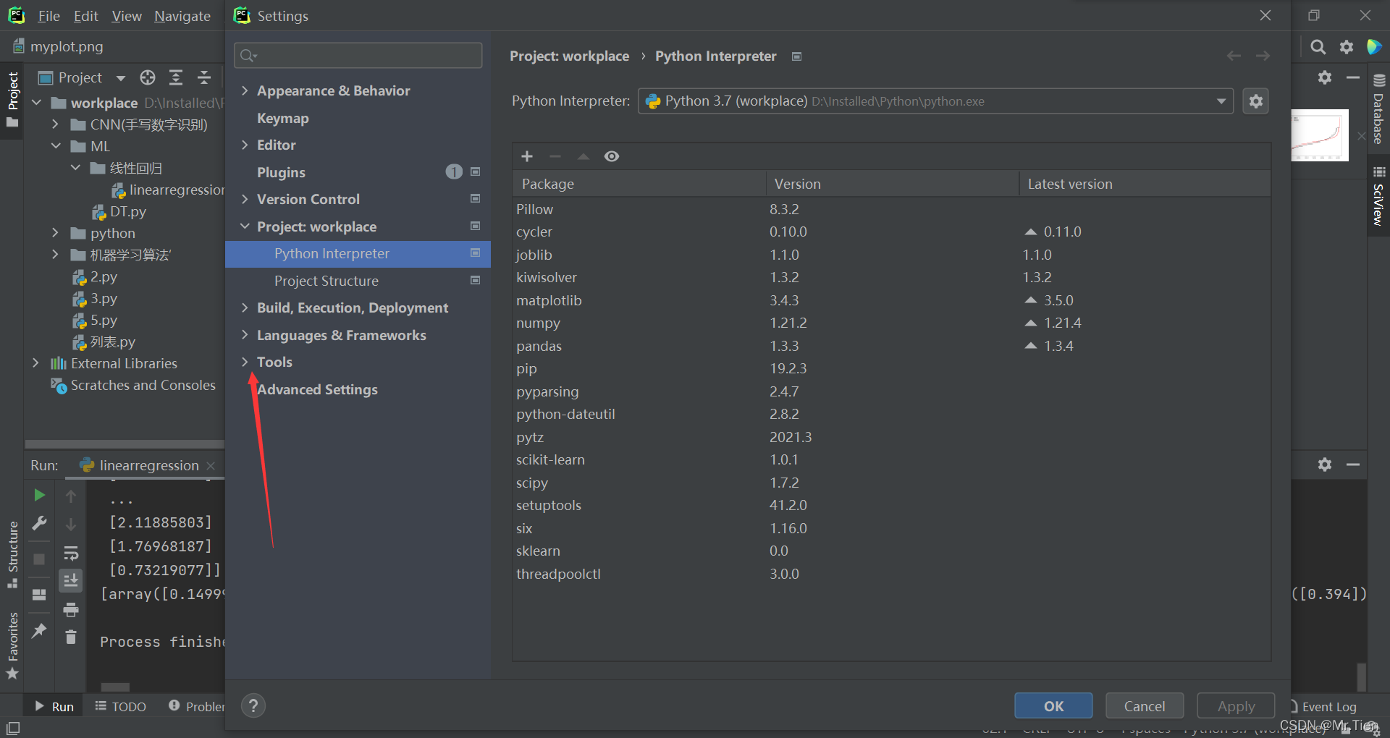Expand Languages & Frameworks section

245,335
